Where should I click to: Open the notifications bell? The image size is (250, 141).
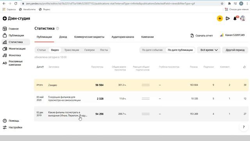click(x=235, y=18)
